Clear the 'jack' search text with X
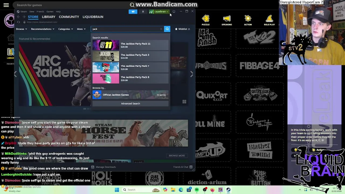The width and height of the screenshot is (345, 194). click(x=161, y=29)
